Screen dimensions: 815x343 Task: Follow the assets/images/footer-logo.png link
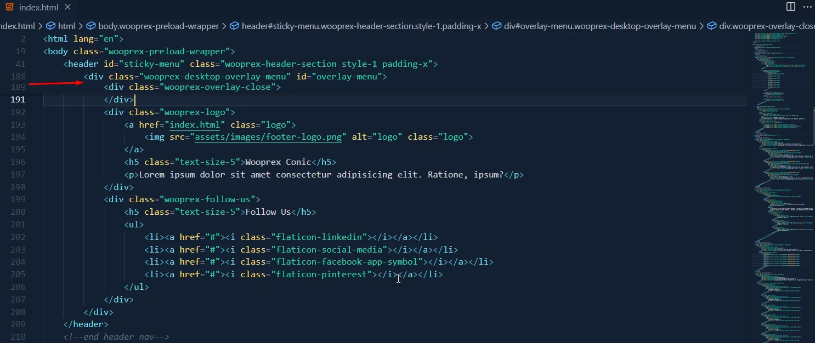[x=269, y=137]
